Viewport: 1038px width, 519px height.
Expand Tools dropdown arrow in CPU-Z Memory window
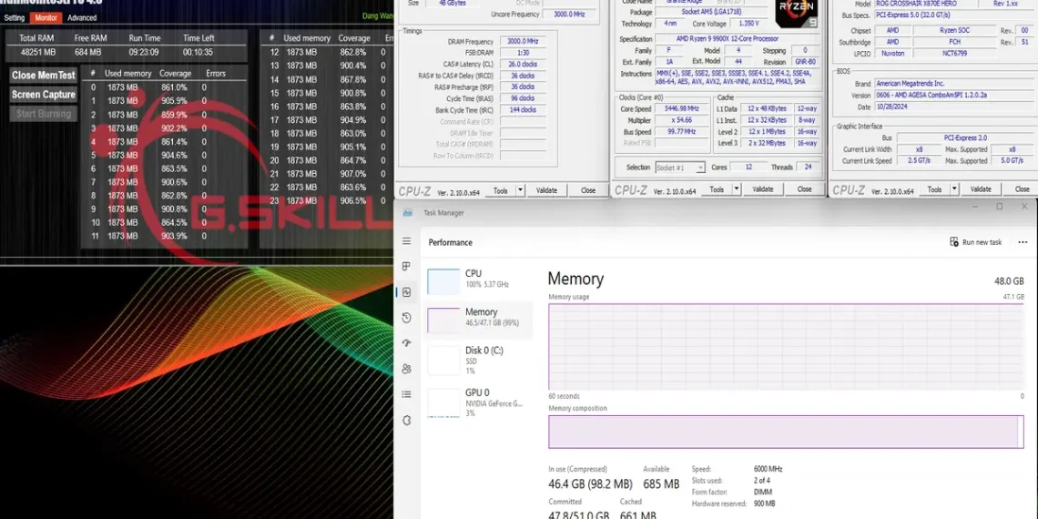pyautogui.click(x=520, y=190)
